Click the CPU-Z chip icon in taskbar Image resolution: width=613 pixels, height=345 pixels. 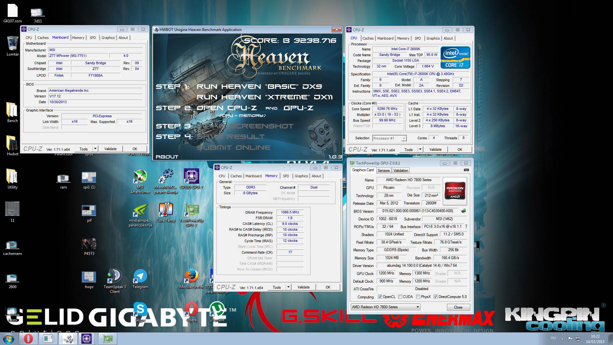tap(87, 339)
